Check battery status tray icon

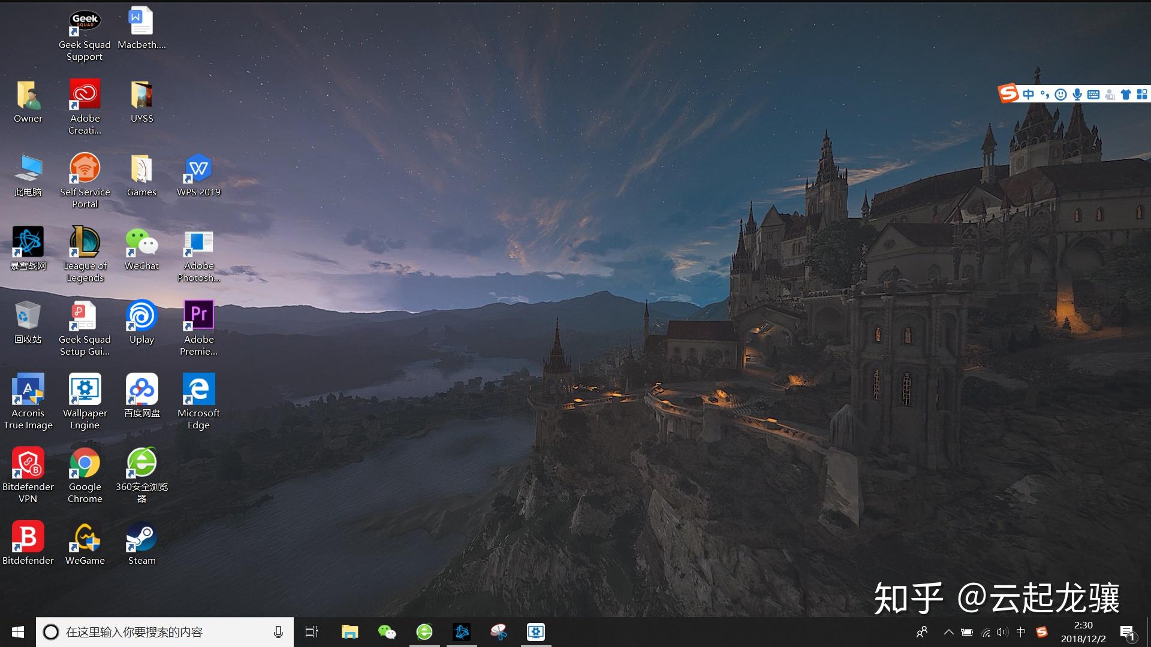click(967, 632)
